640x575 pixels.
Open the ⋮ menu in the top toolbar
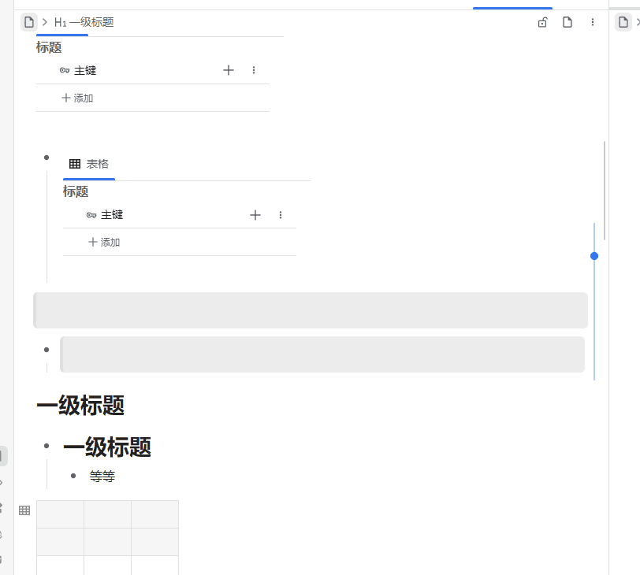(x=593, y=22)
